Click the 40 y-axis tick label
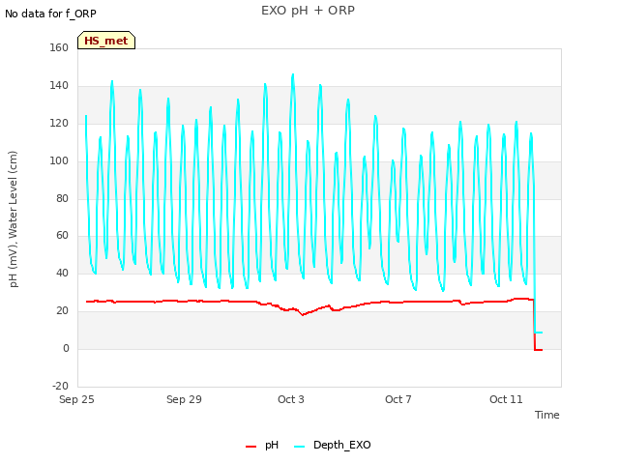The width and height of the screenshot is (619, 464). [62, 273]
